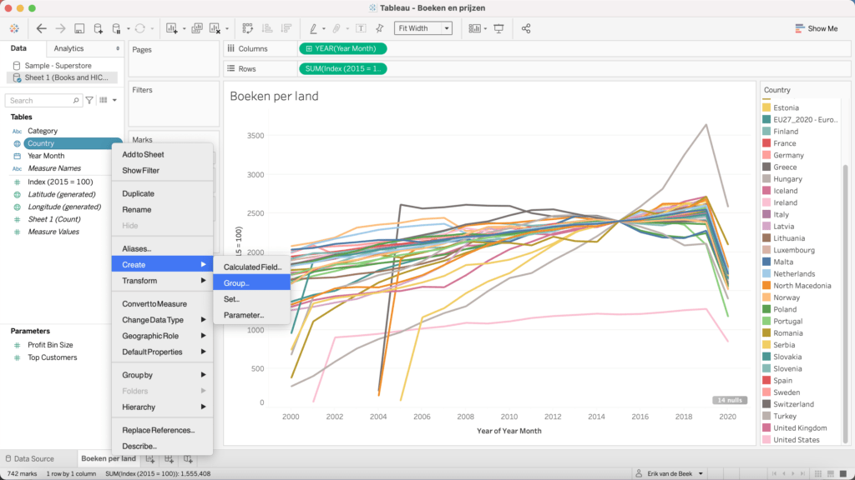Click the Share workbook icon
Image resolution: width=855 pixels, height=480 pixels.
point(526,28)
